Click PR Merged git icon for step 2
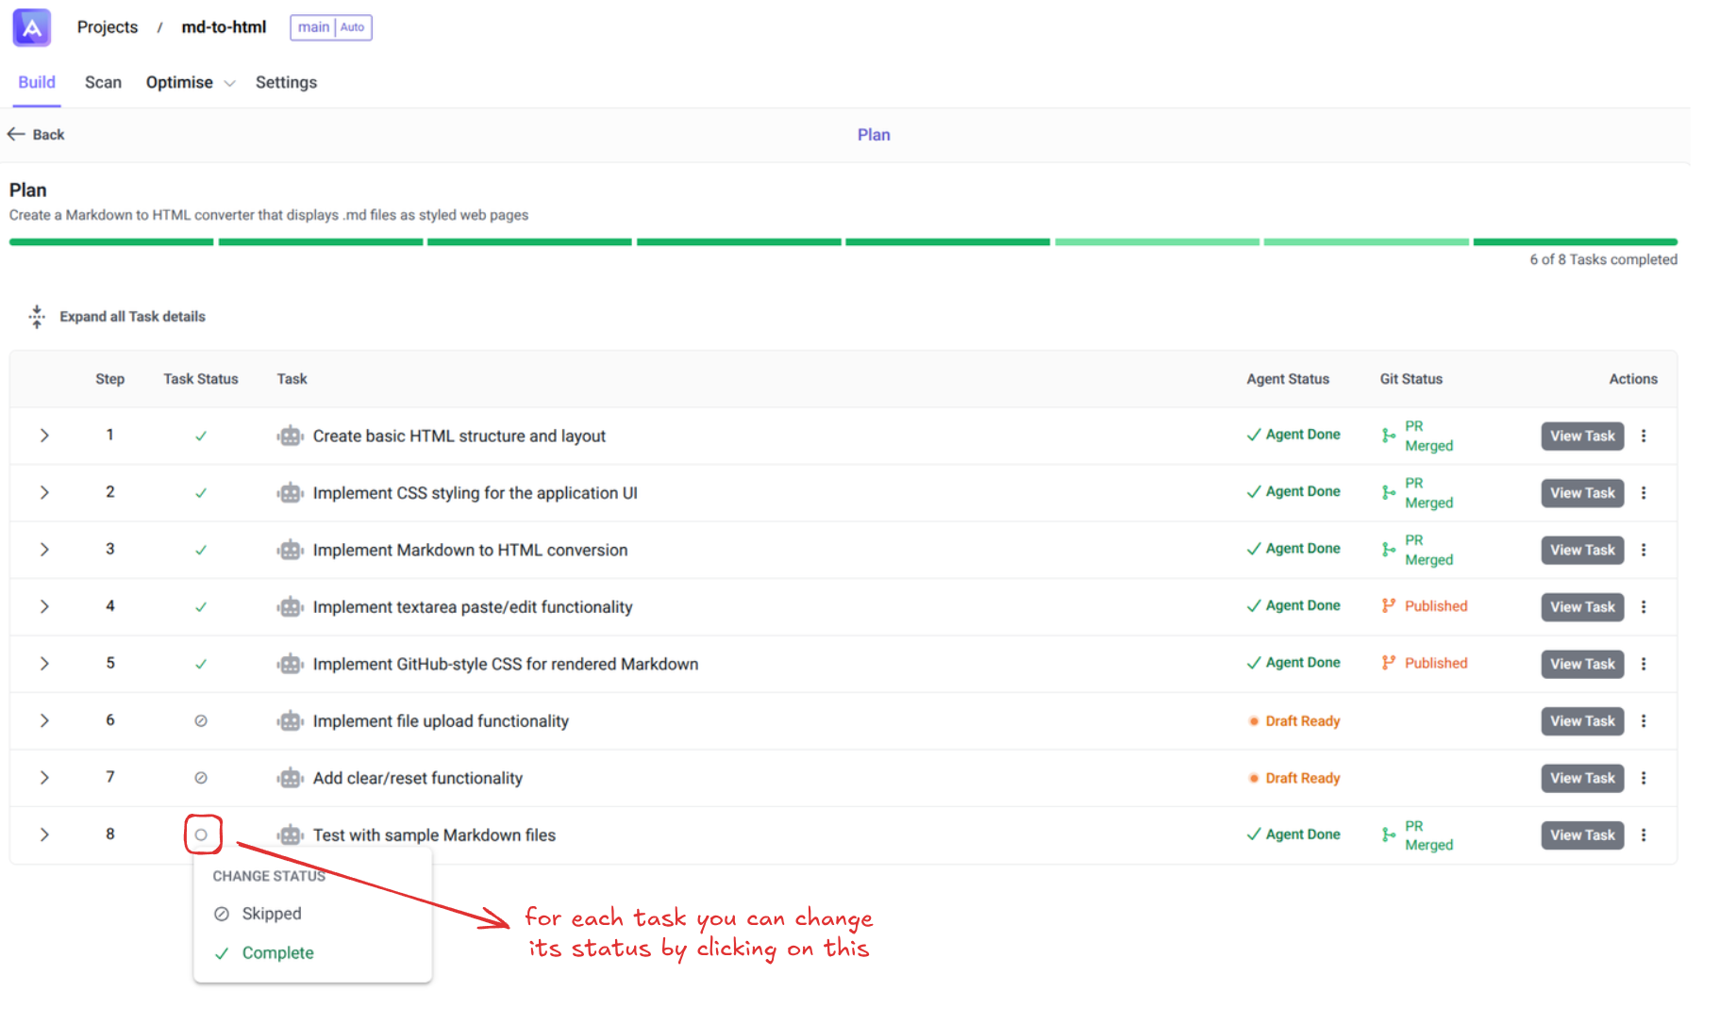The width and height of the screenshot is (1720, 1024). pyautogui.click(x=1388, y=493)
